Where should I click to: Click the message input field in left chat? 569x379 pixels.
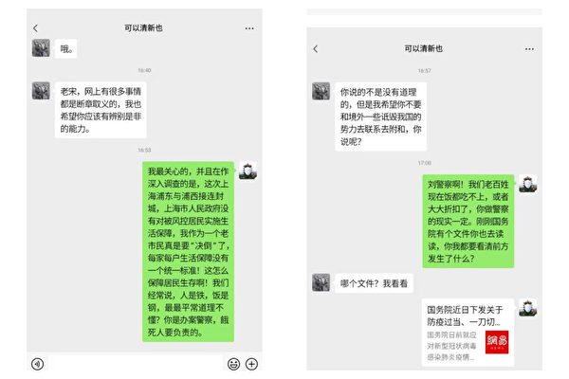click(x=135, y=364)
